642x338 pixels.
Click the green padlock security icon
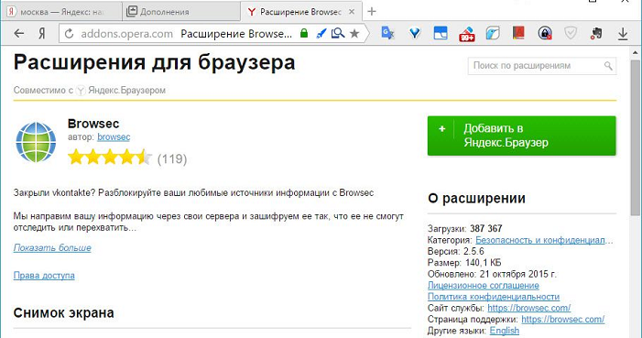(x=304, y=33)
